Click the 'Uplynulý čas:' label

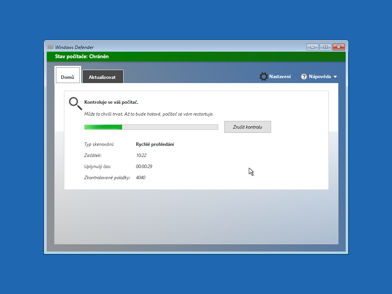(98, 167)
